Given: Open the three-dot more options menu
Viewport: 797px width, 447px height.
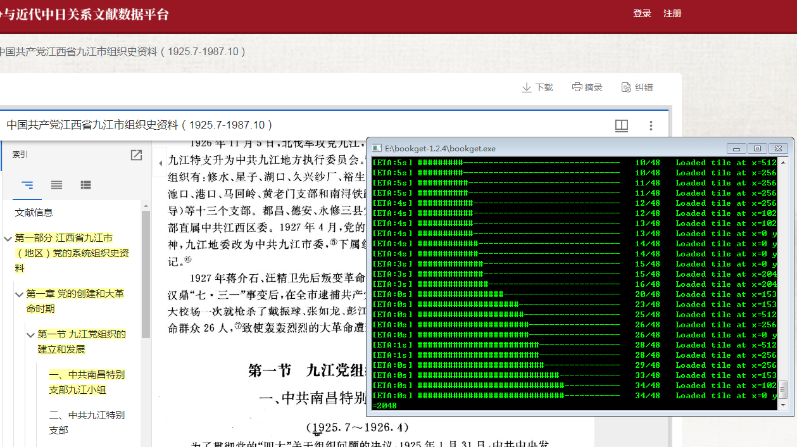Looking at the screenshot, I should coord(651,125).
